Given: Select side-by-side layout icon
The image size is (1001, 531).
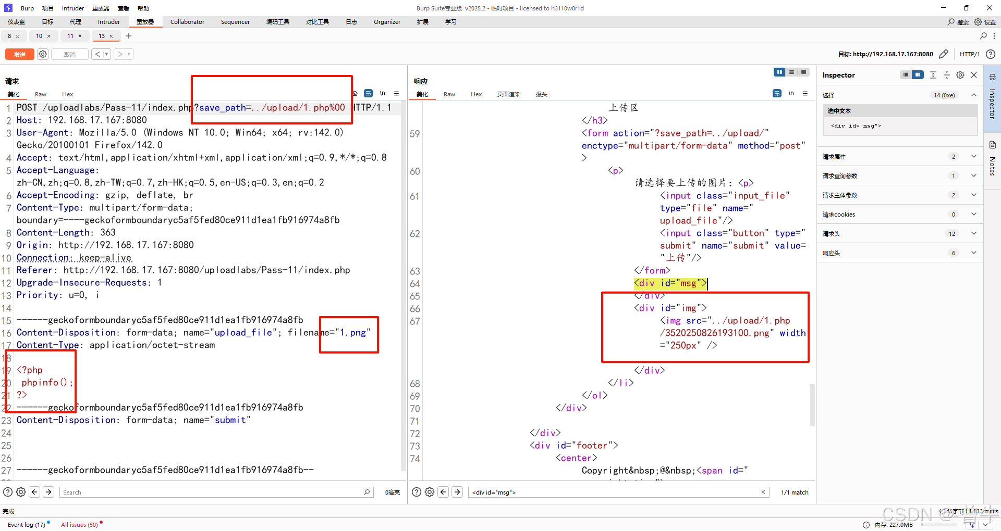Looking at the screenshot, I should point(779,72).
